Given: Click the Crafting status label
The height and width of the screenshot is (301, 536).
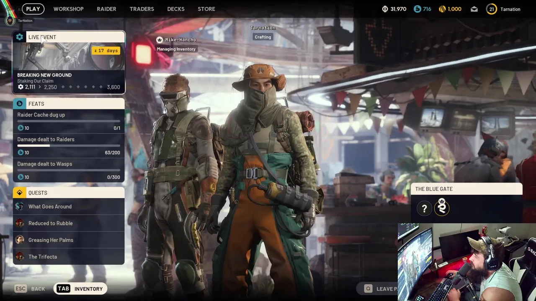Looking at the screenshot, I should click(263, 37).
